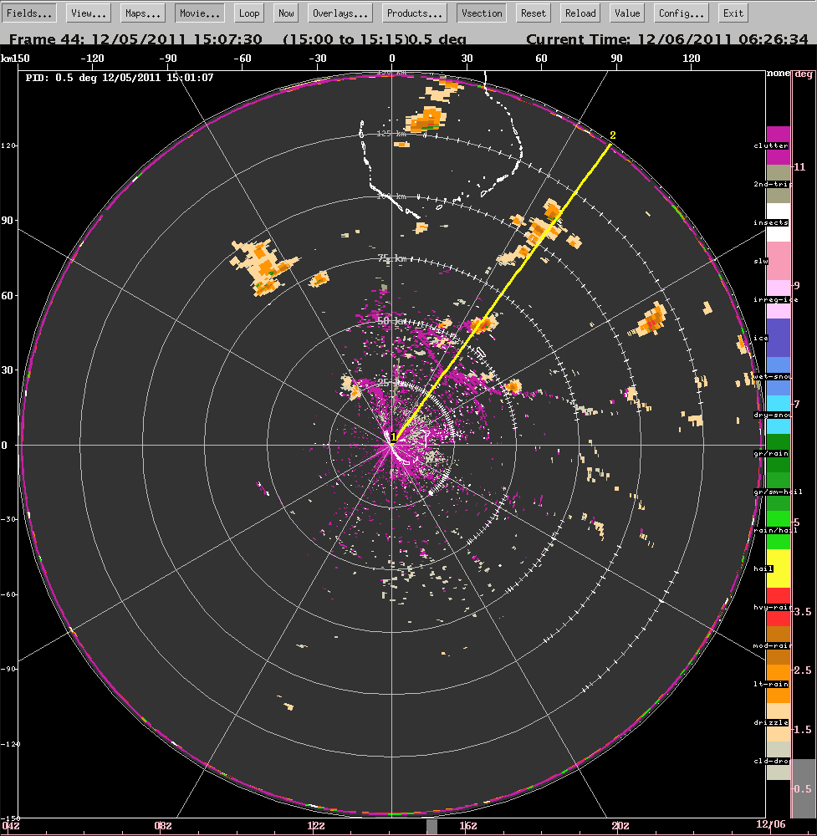Toggle the Vsection cross-section mode

[482, 13]
